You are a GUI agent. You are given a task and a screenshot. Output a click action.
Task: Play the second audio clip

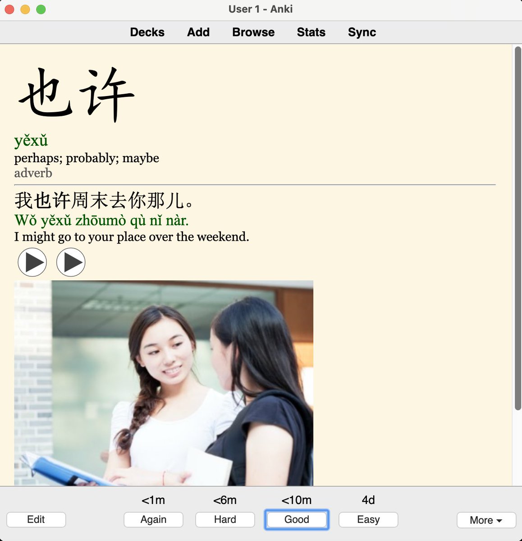tap(71, 262)
